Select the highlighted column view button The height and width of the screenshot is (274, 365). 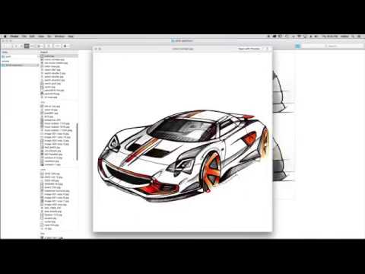click(x=27, y=46)
